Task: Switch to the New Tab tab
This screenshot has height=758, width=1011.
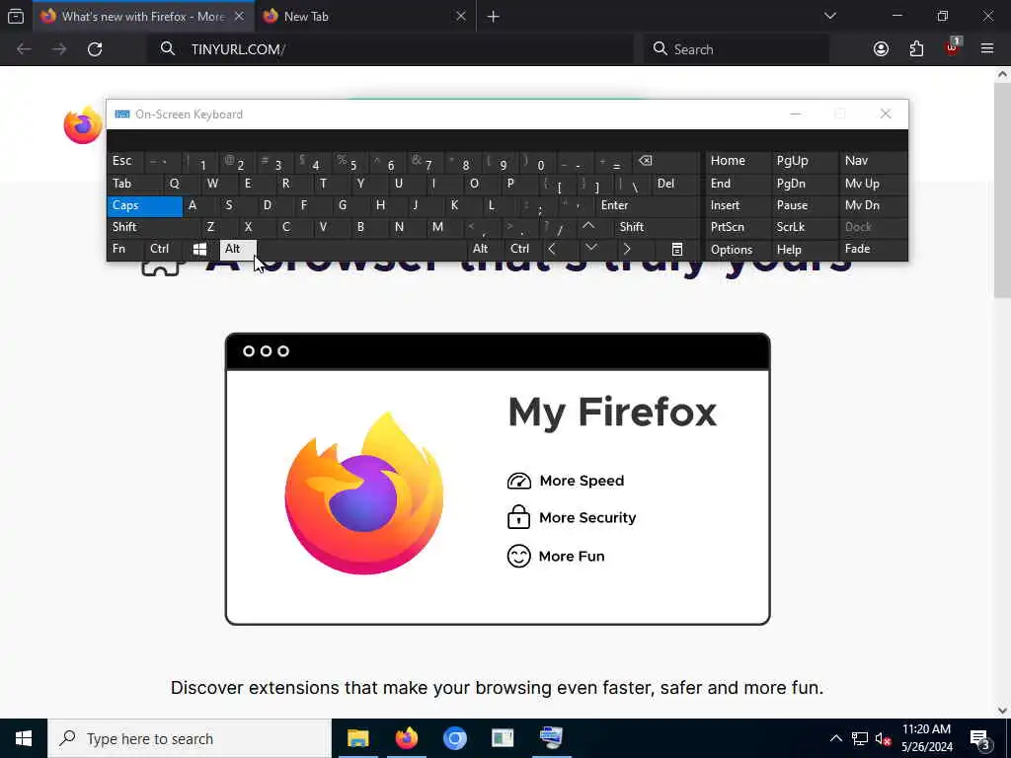Action: [364, 17]
